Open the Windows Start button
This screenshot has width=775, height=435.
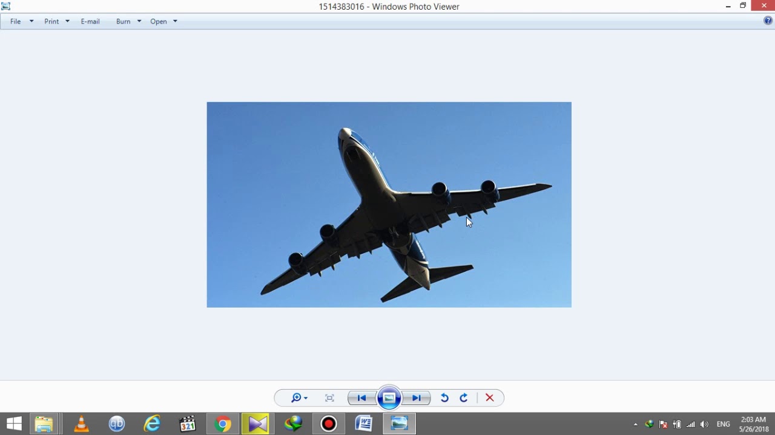[14, 424]
